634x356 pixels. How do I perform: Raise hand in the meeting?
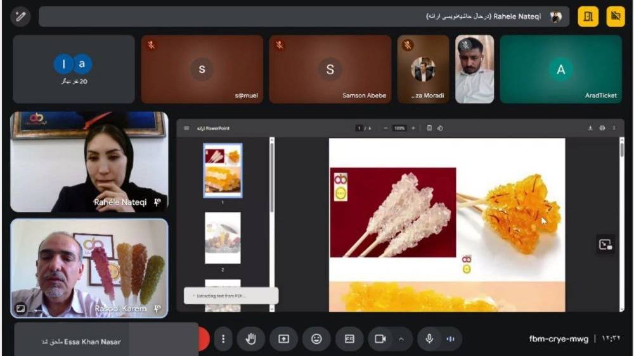tap(250, 339)
